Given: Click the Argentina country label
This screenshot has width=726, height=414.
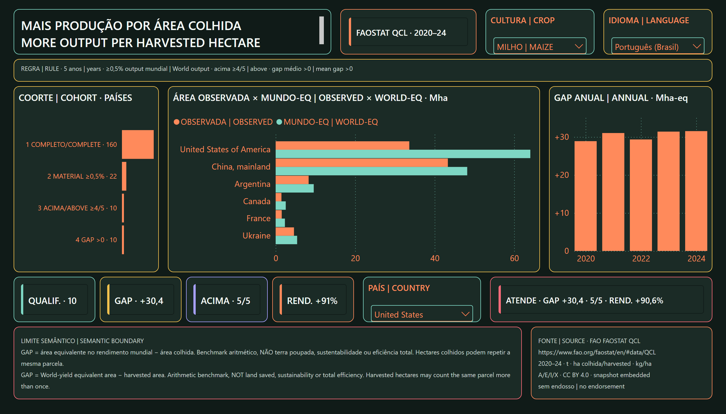Looking at the screenshot, I should point(252,184).
